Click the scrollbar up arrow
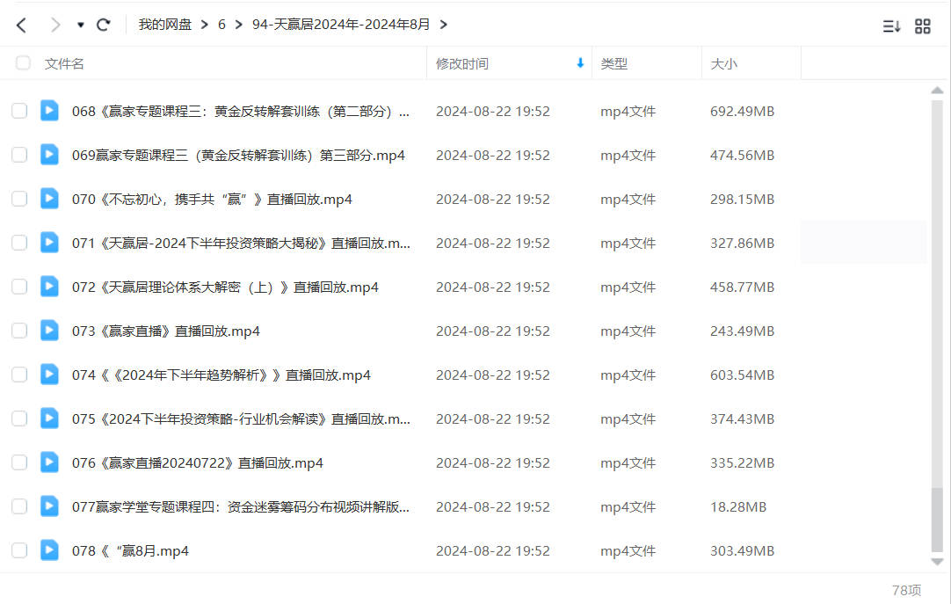The width and height of the screenshot is (951, 604). coord(937,90)
